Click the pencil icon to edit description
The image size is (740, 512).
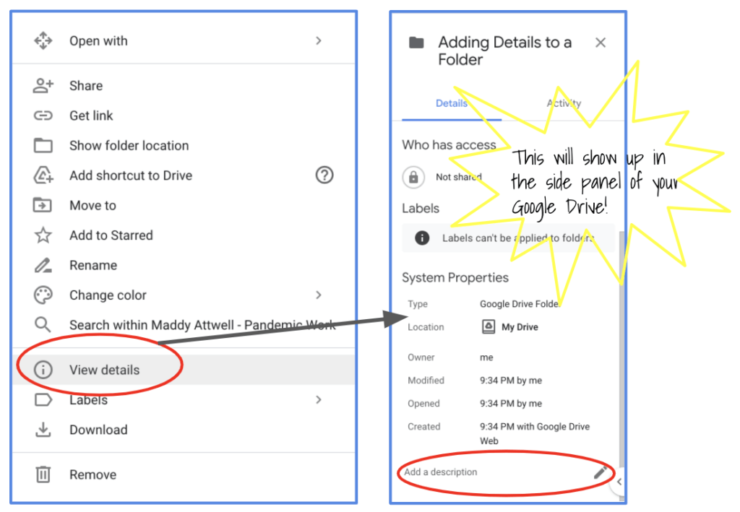600,473
